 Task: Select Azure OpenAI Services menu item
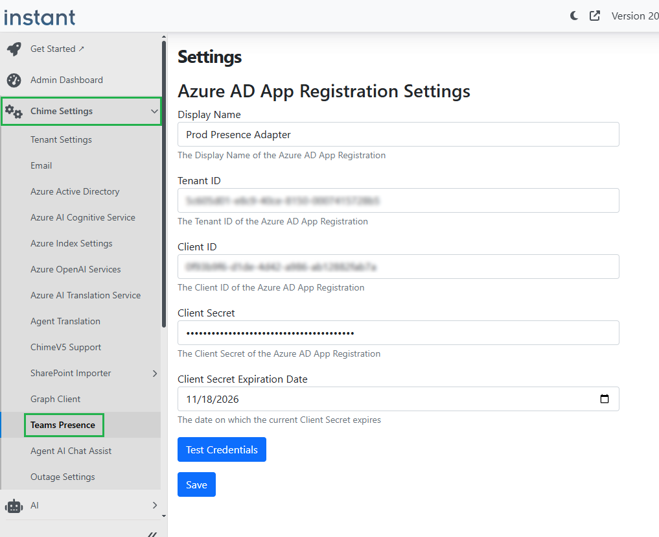(76, 270)
